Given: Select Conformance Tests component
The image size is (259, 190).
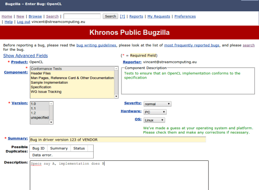Looking at the screenshot, I should pos(72,69).
